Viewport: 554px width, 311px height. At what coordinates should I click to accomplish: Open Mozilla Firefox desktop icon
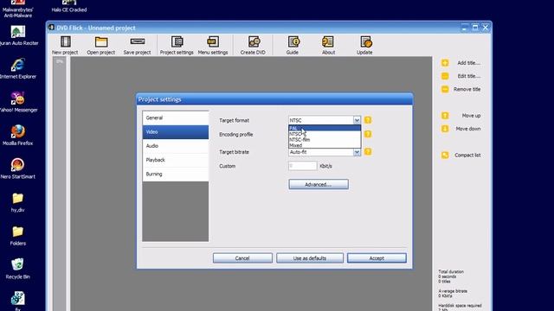click(17, 132)
